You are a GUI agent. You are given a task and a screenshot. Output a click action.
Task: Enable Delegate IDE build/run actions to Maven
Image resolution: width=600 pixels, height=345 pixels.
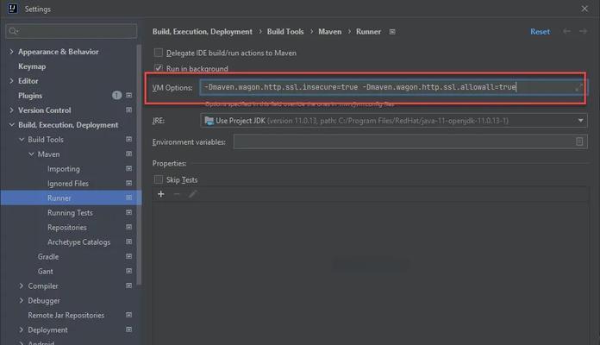coord(158,53)
